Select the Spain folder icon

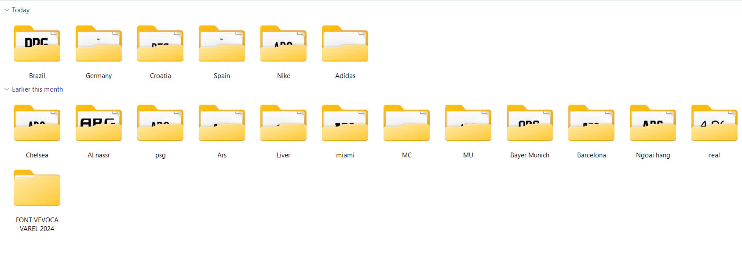(x=222, y=43)
